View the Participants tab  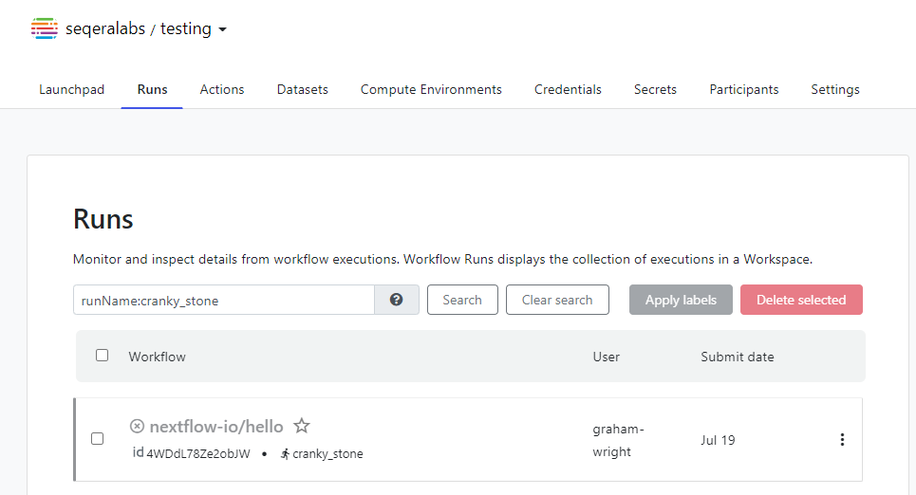[x=744, y=89]
